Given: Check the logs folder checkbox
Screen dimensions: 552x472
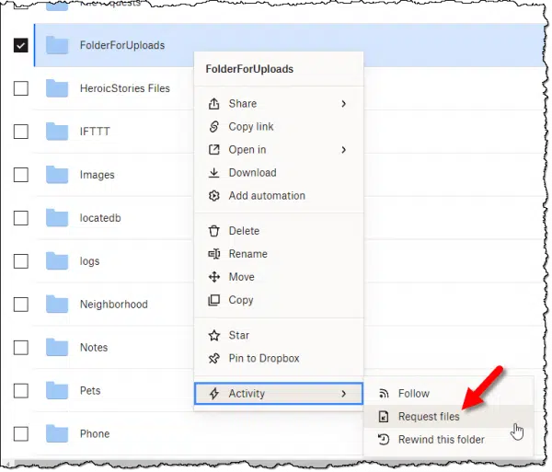Looking at the screenshot, I should click(x=21, y=261).
